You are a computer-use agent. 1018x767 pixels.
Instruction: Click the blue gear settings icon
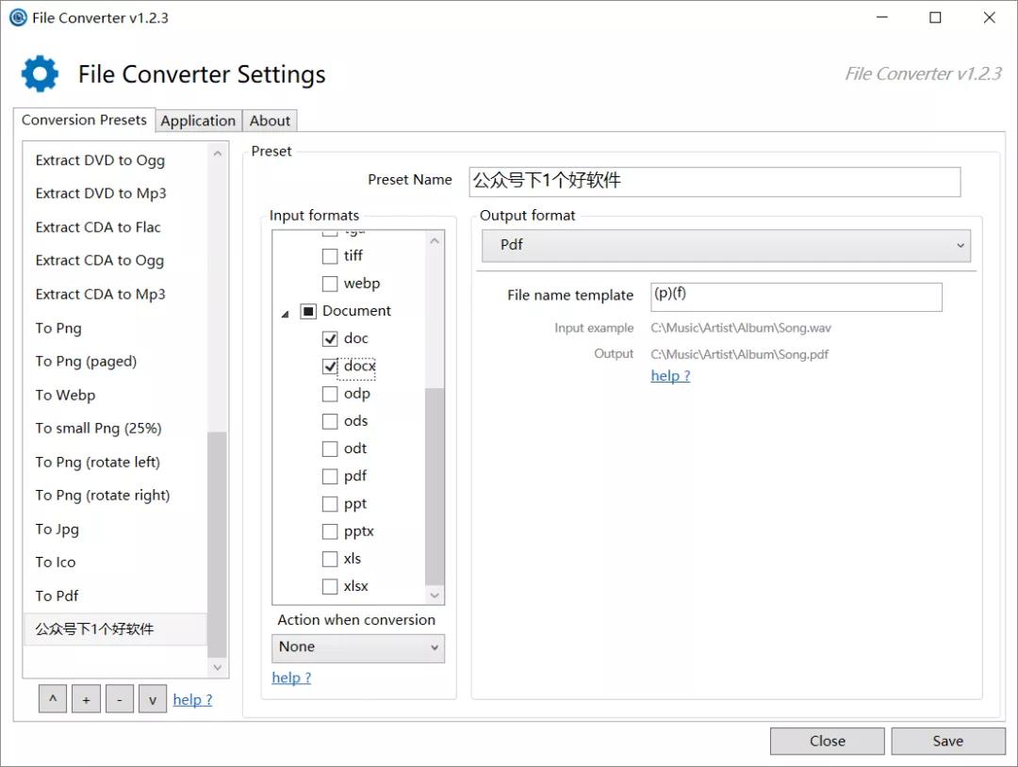[40, 73]
